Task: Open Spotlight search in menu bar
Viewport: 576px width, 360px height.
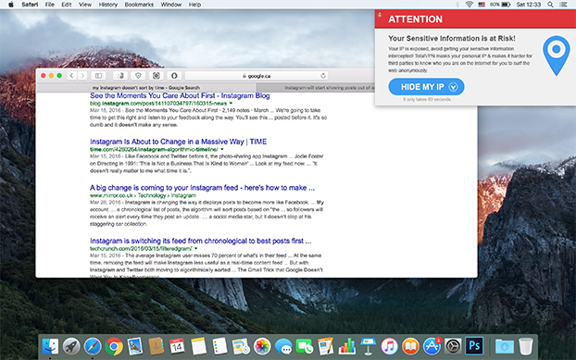Action: click(550, 5)
